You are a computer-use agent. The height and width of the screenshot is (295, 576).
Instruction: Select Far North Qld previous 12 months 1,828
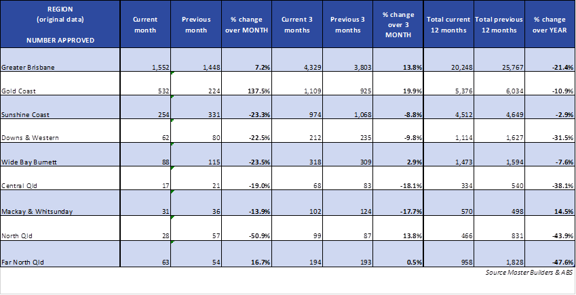click(499, 254)
